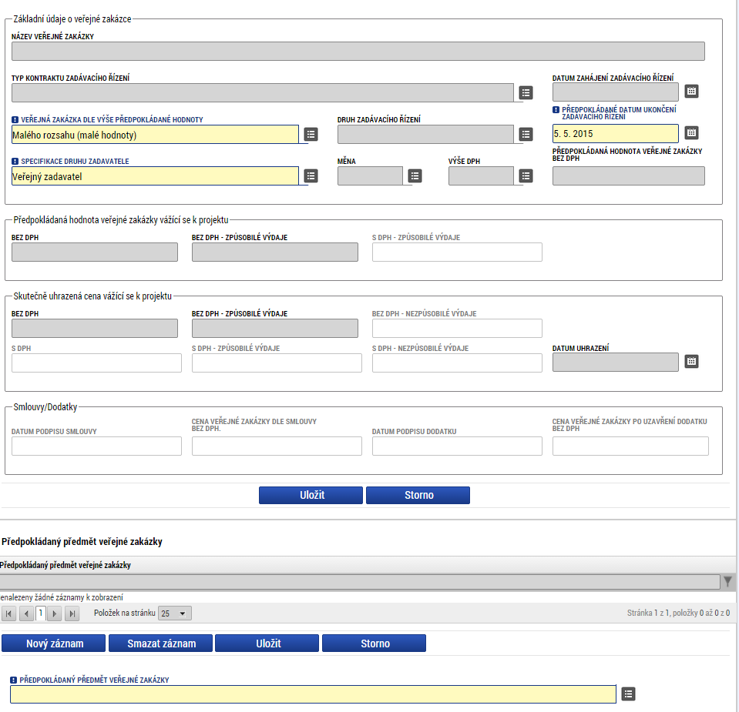
Task: Click info icon next to Specifikace druhu zadavatele
Action: click(x=15, y=161)
